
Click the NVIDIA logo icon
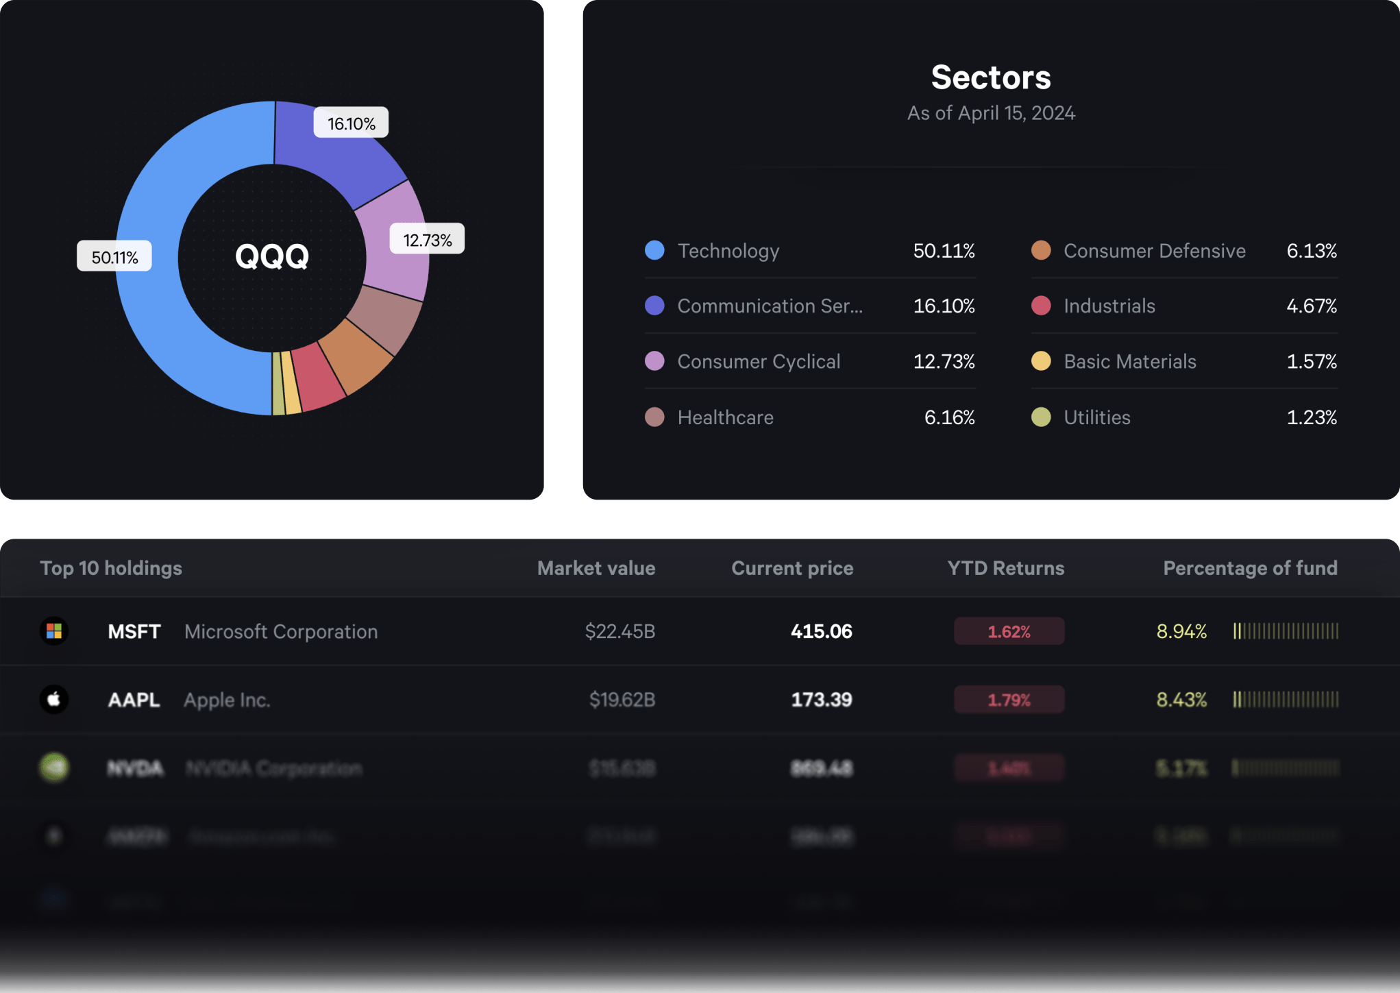click(x=54, y=768)
